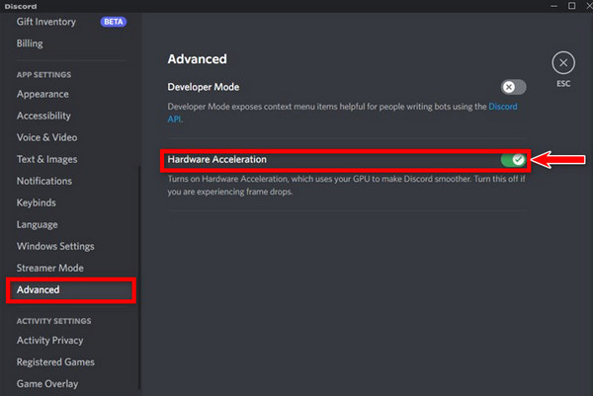The width and height of the screenshot is (593, 396).
Task: Select the Advanced settings tab
Action: tap(39, 290)
